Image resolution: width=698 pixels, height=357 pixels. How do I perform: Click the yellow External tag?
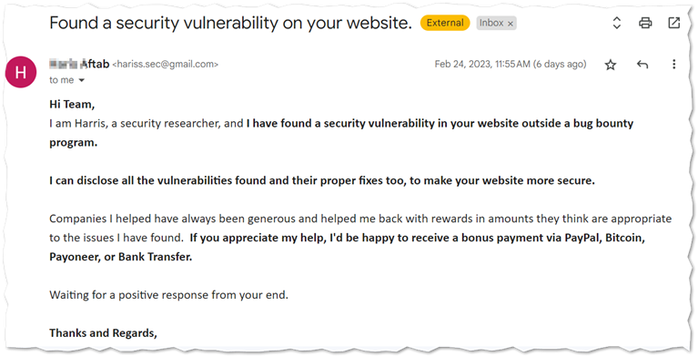[x=445, y=23]
